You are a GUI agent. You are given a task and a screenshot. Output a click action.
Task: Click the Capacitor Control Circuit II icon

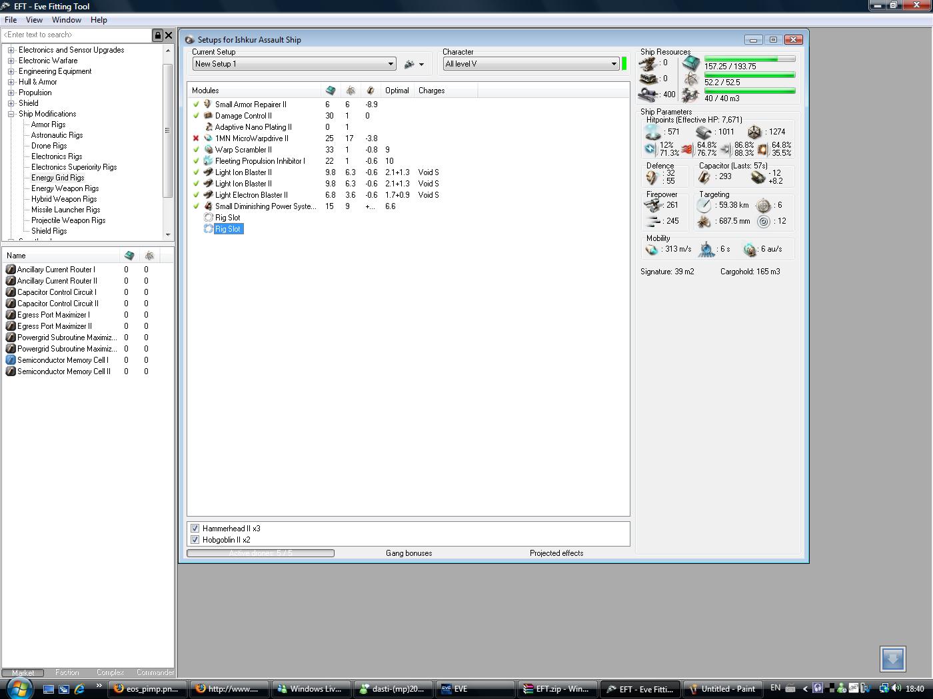(11, 304)
